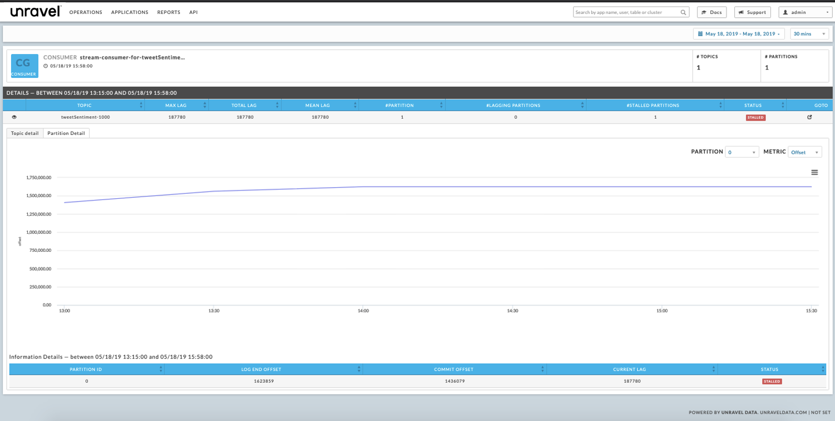Screen dimensions: 835x421
Task: Click the GOTO external link icon
Action: 809,118
